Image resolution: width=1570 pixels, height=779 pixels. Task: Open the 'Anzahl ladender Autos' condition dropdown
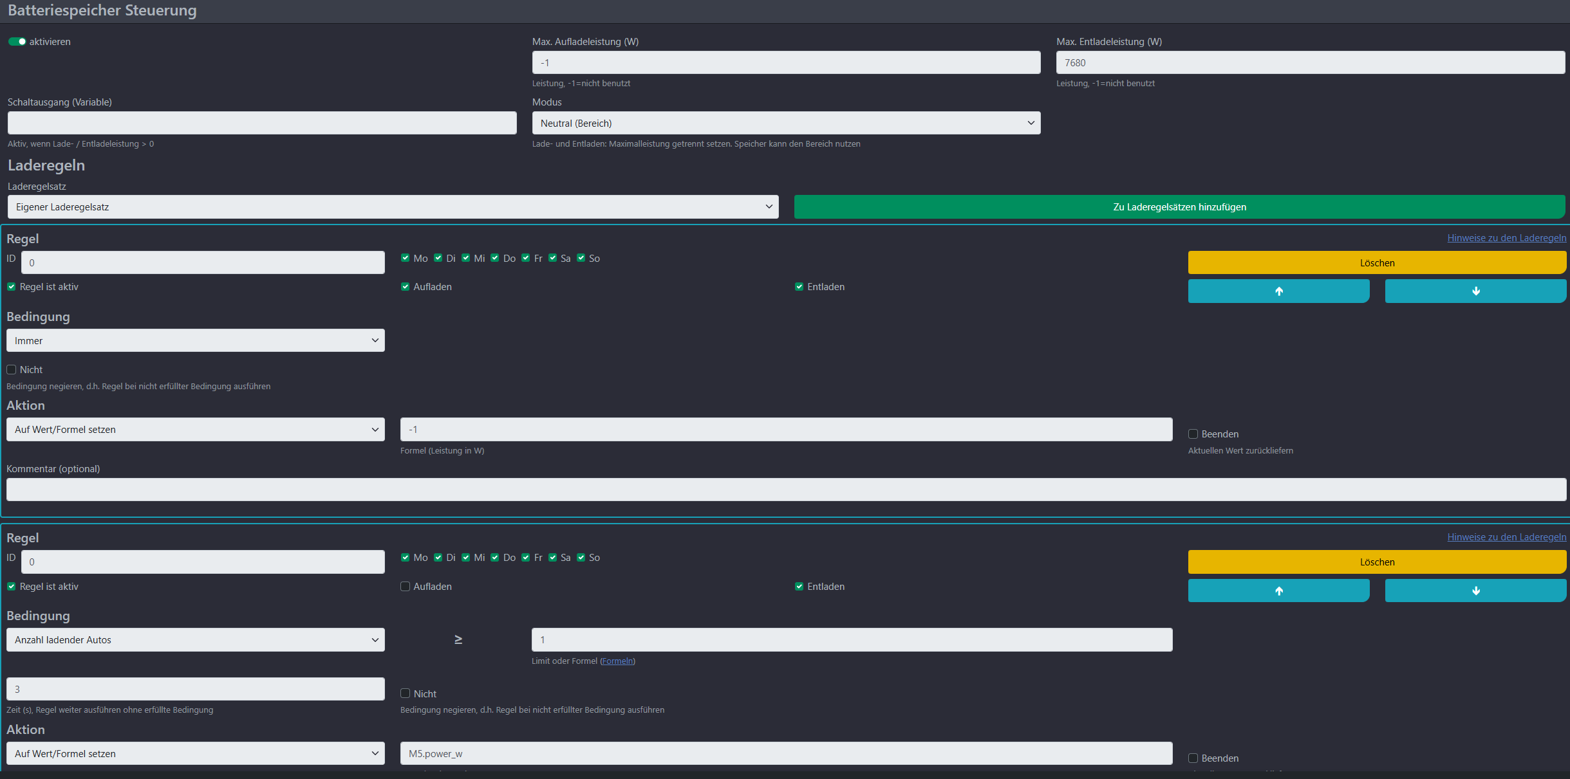[196, 640]
